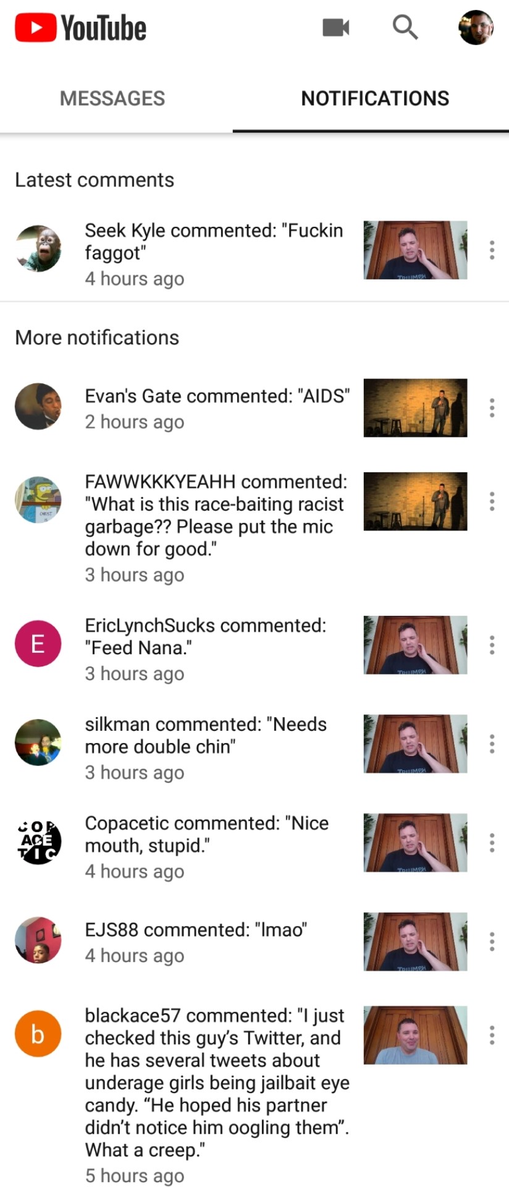Open the options menu for the Seek Kyle notification
The image size is (509, 1187).
[492, 250]
